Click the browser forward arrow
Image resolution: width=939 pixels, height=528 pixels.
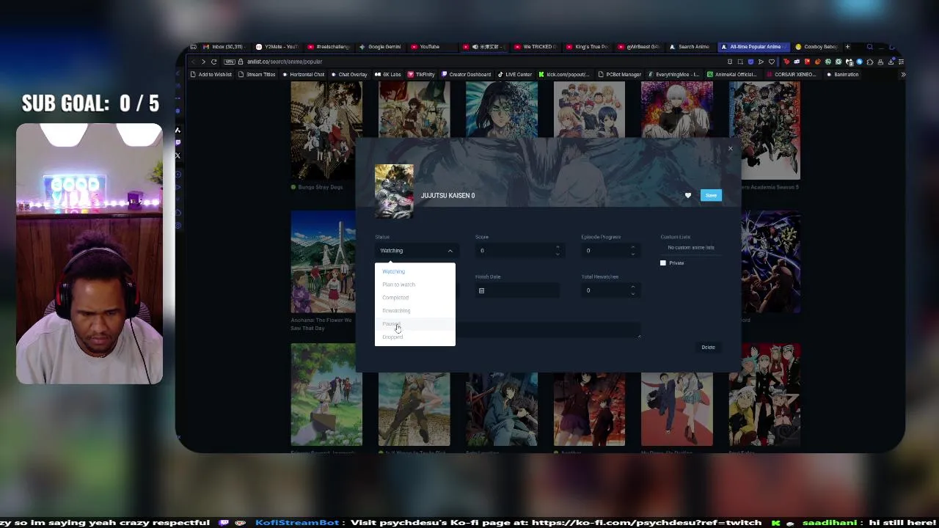click(203, 62)
